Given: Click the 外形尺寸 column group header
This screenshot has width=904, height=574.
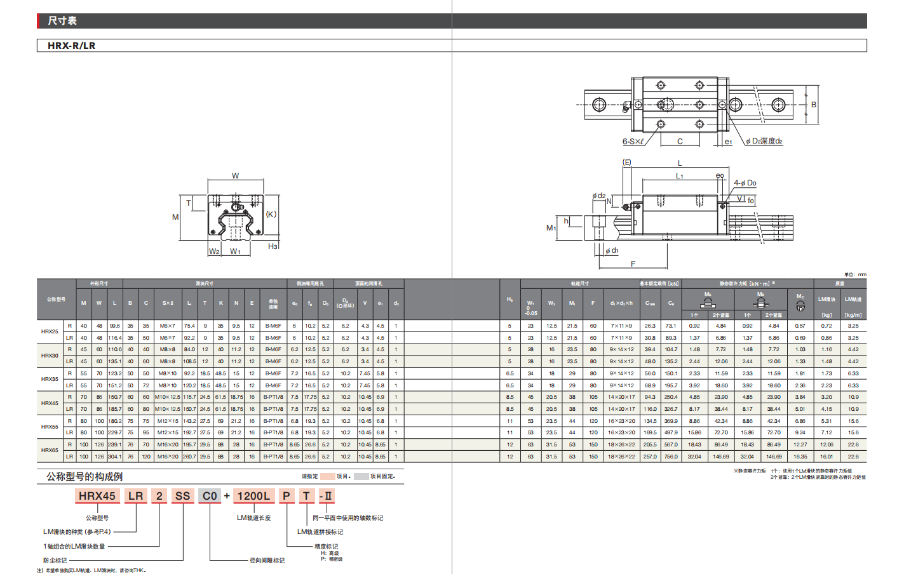Looking at the screenshot, I should click(x=99, y=284).
